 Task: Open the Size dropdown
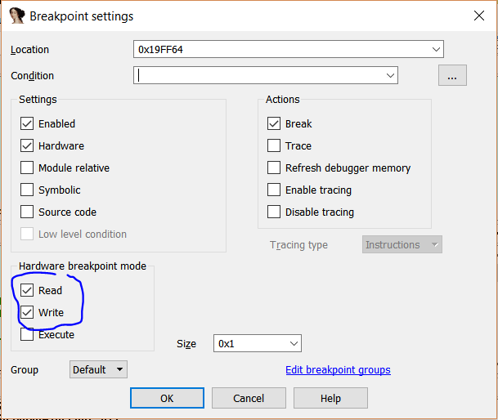pos(294,344)
